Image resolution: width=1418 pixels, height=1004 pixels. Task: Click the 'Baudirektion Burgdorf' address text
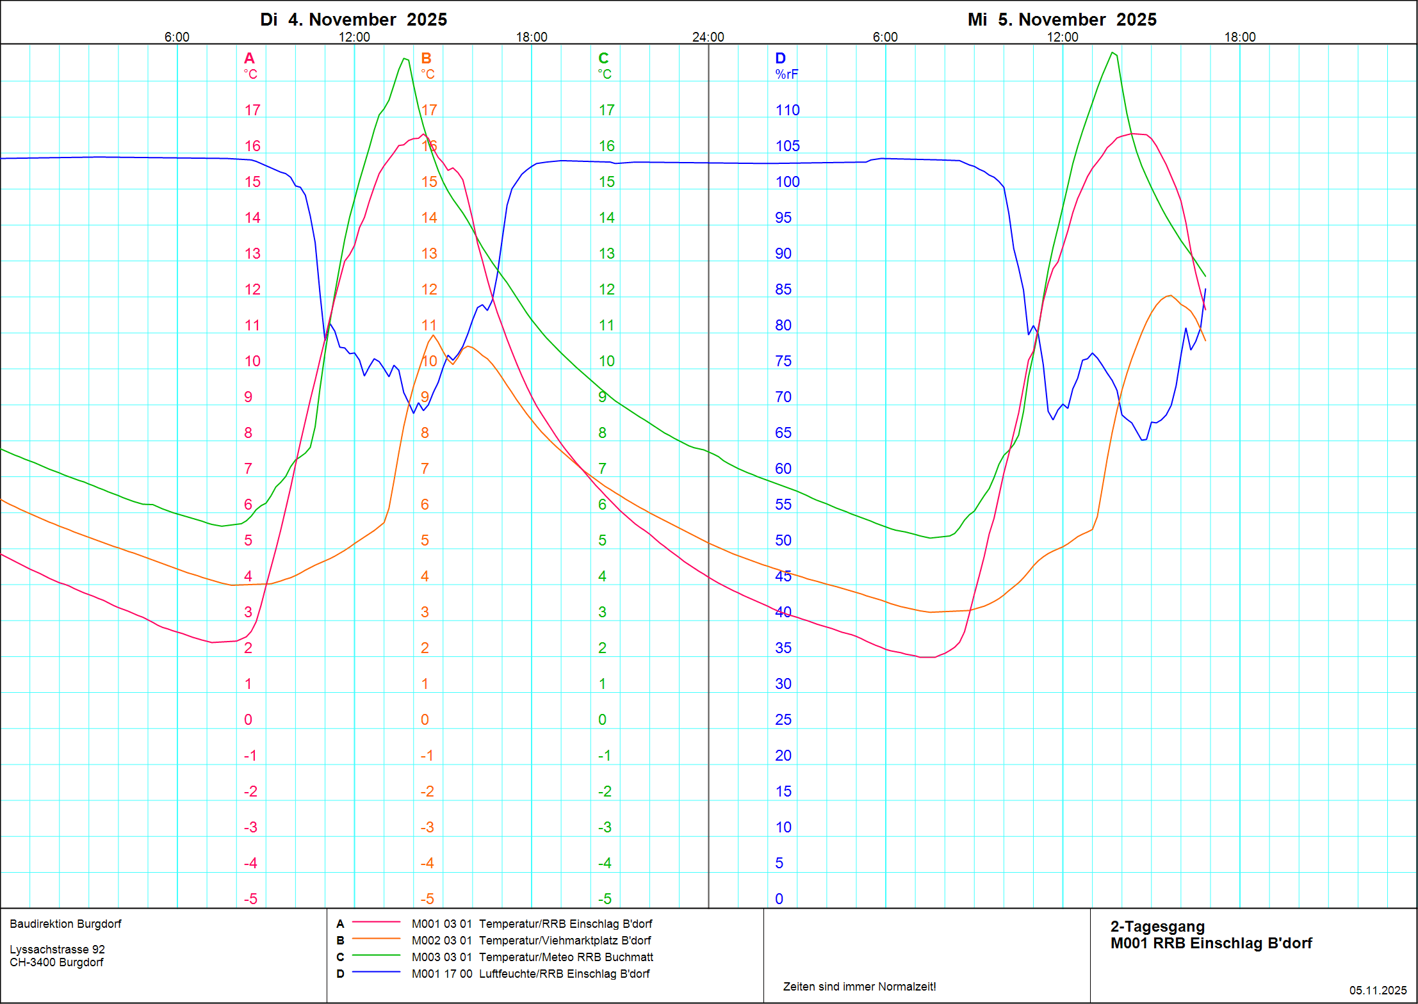[65, 923]
